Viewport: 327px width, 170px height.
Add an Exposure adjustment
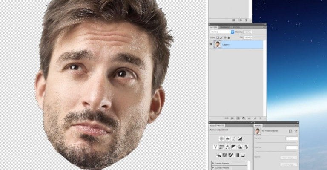coord(240,138)
